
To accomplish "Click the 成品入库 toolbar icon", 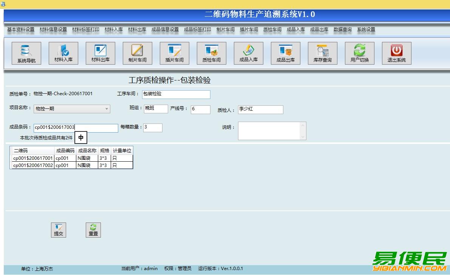I will (x=248, y=53).
